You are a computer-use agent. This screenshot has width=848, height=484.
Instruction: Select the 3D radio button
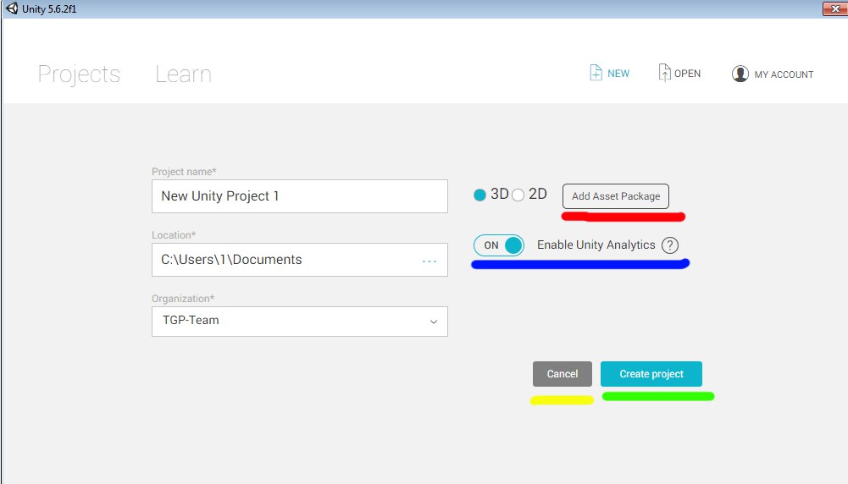click(479, 195)
